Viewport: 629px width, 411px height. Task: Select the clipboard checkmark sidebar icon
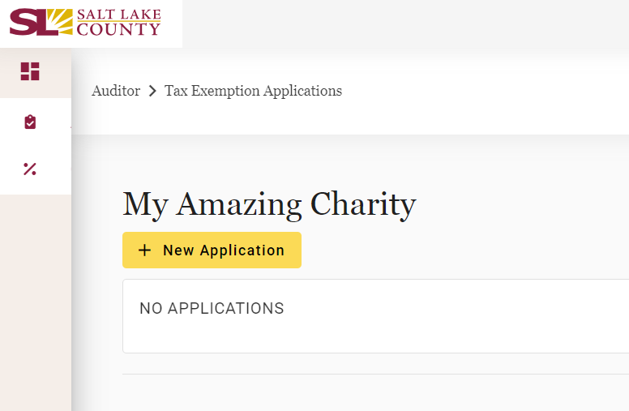tap(30, 122)
